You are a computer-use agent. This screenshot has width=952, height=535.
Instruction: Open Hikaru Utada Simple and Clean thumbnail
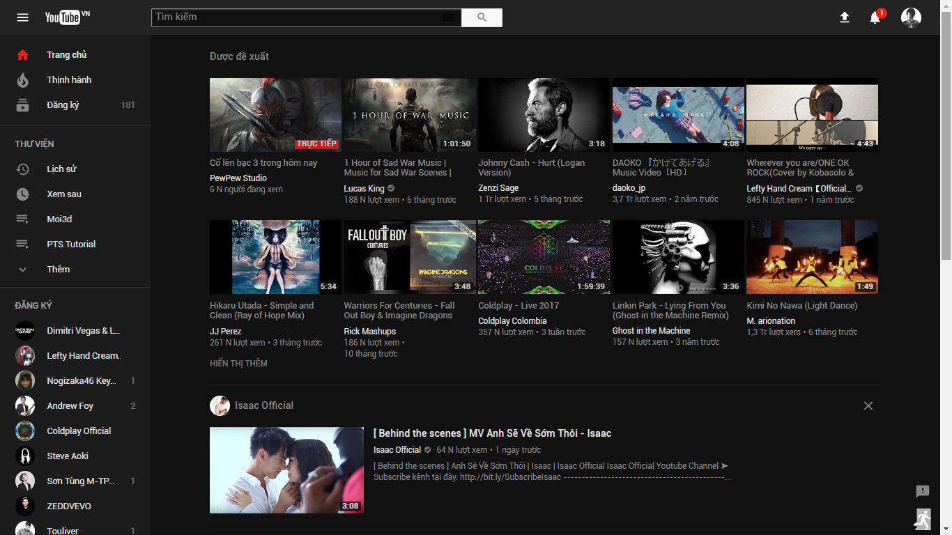coord(275,257)
